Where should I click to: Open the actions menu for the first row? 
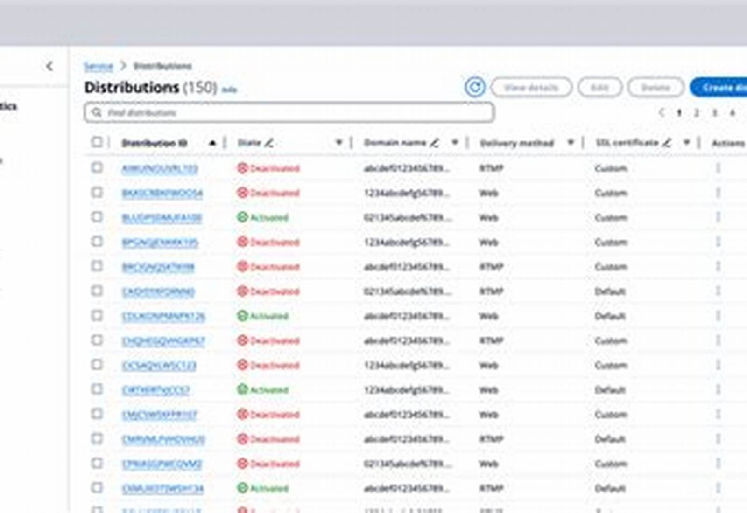[x=718, y=168]
